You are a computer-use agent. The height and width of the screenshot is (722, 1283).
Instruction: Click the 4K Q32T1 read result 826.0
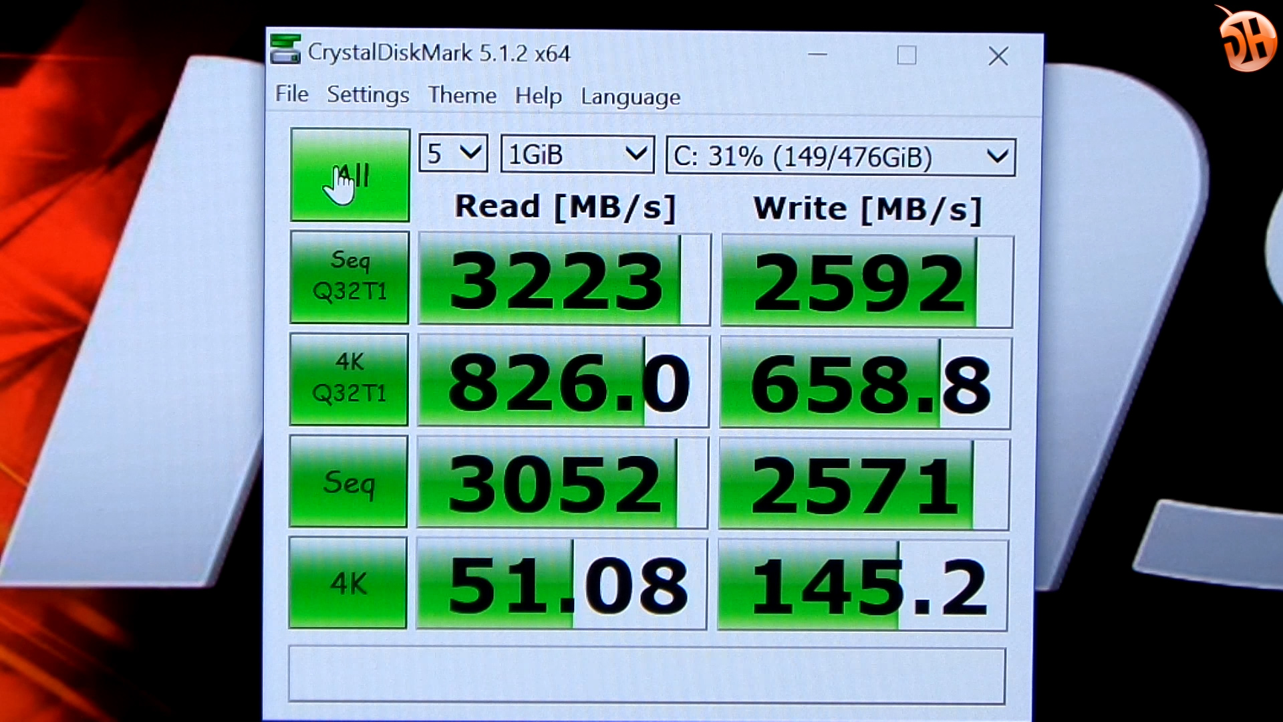563,381
